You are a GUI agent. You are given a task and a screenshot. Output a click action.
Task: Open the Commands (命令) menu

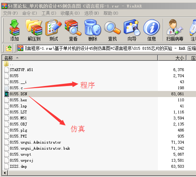click(30, 13)
